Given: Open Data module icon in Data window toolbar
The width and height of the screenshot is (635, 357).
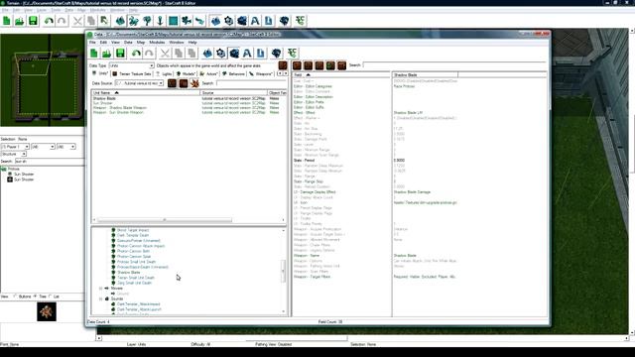Looking at the screenshot, I should (x=234, y=53).
